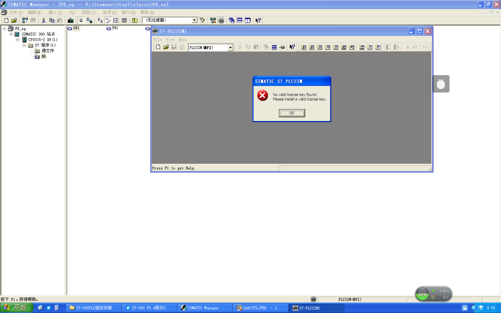The image size is (501, 313).
Task: Switch to LAD/STL/FBD taskbar window
Action: (260, 308)
